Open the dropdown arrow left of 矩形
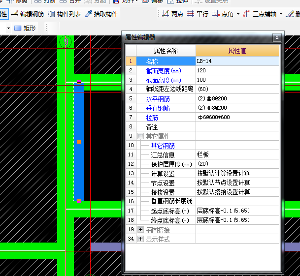The width and height of the screenshot is (300, 276). [8, 28]
